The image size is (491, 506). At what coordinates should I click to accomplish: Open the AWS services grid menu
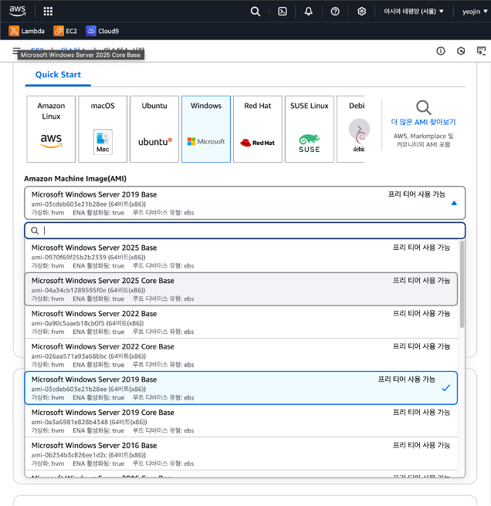[48, 12]
